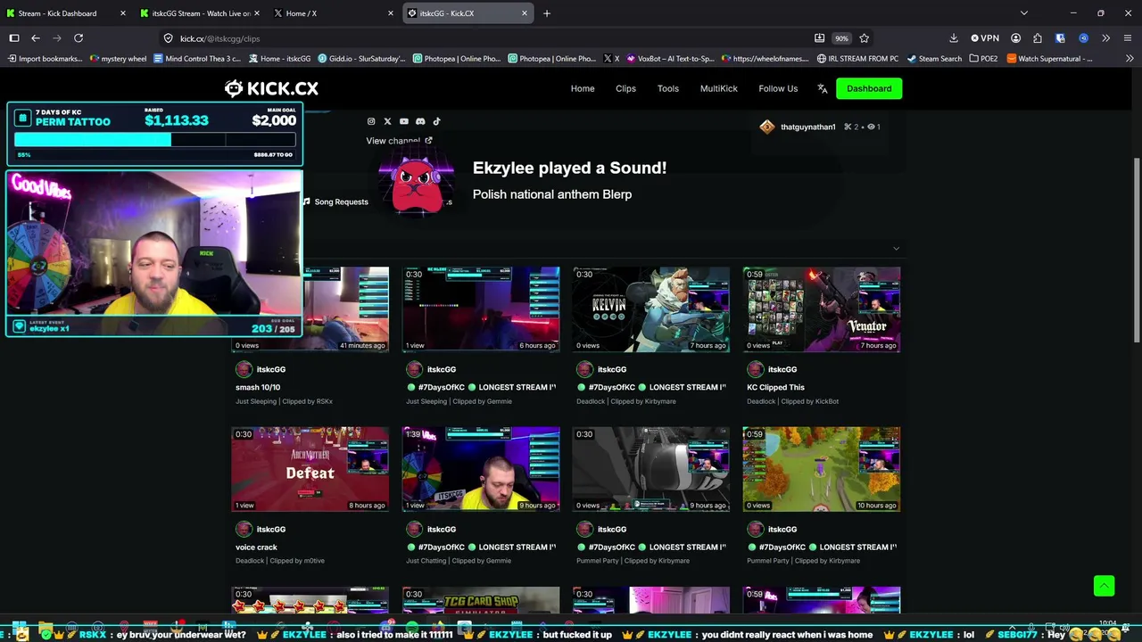The width and height of the screenshot is (1142, 642).
Task: Close the Stream - Kick Dashboard tab
Action: 122,13
